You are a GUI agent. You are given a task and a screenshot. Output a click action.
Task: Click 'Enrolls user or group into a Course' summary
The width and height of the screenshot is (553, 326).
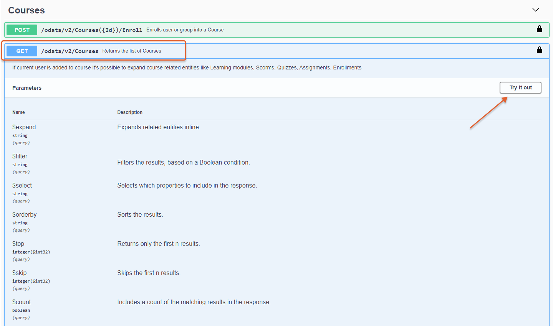[x=185, y=30]
